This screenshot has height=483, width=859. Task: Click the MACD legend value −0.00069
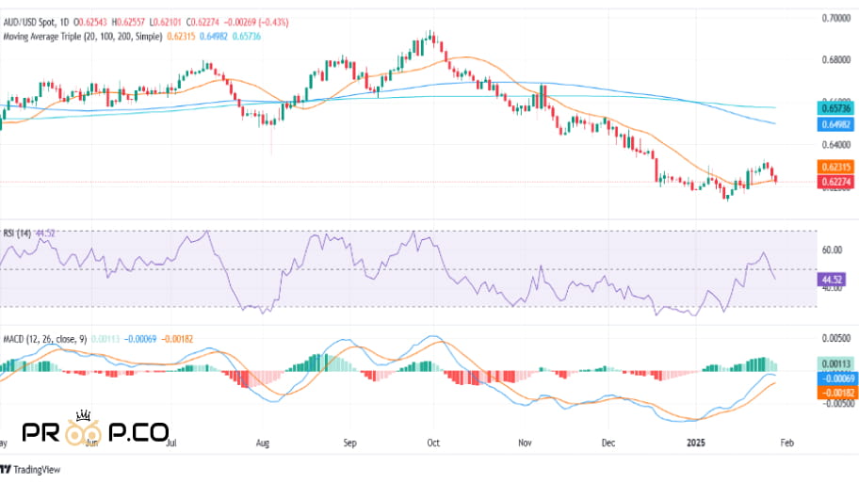(x=140, y=340)
